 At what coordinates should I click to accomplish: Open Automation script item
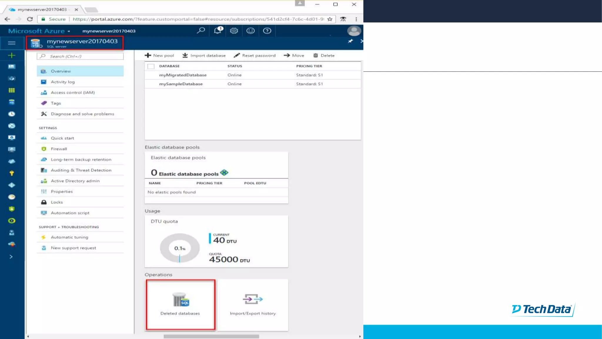click(x=80, y=213)
